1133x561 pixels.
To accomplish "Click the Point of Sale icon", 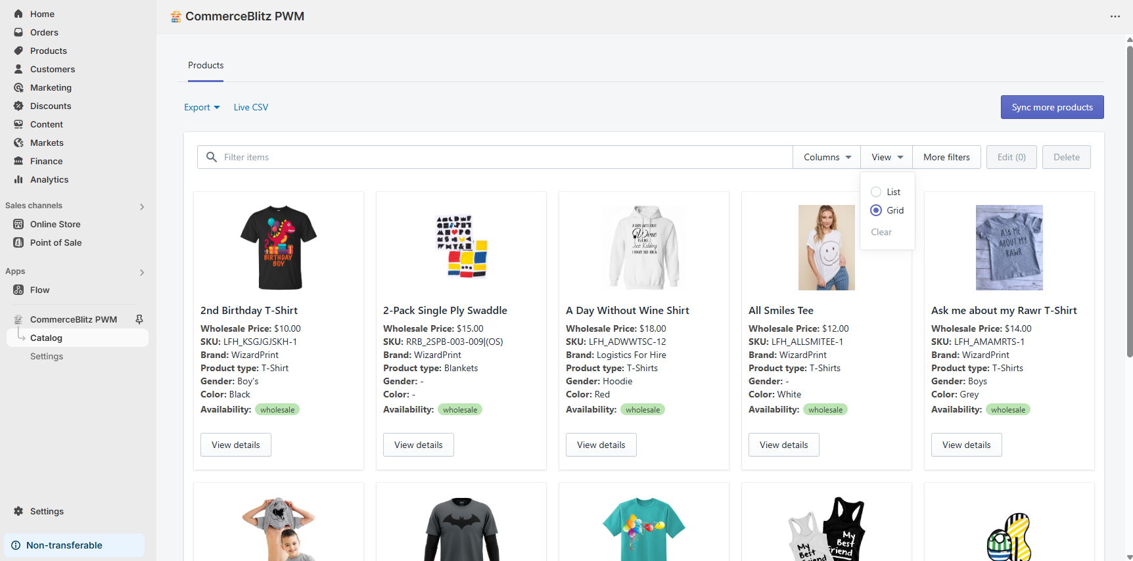I will [x=18, y=242].
